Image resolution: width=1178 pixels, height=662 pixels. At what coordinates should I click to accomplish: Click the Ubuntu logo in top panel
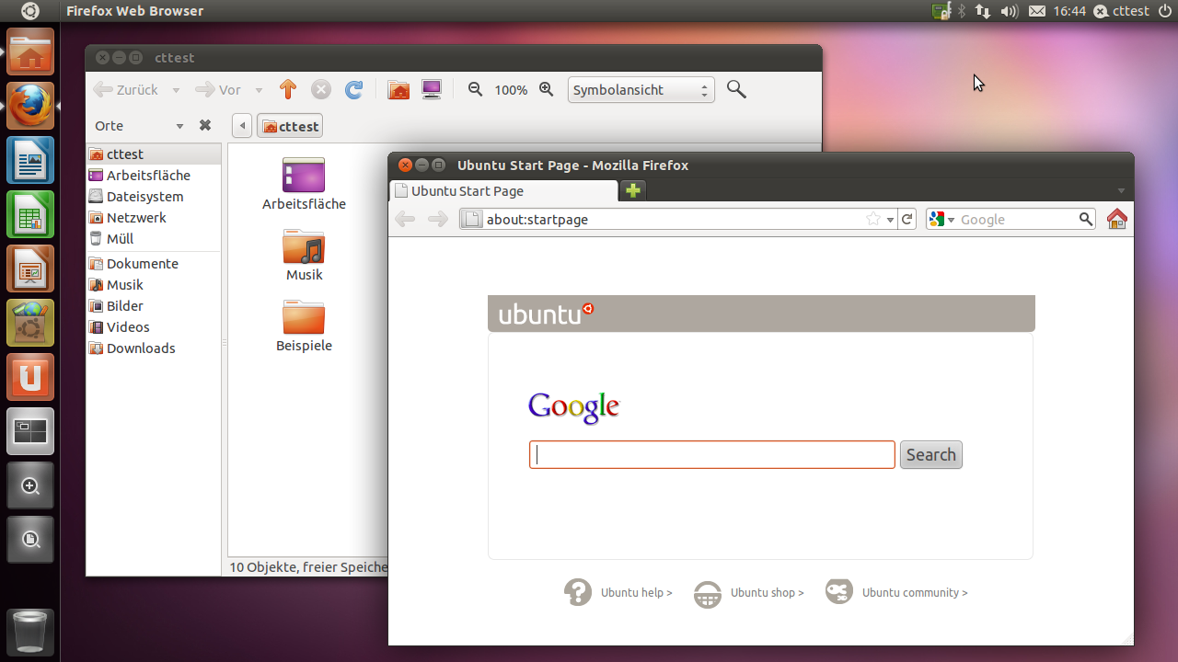pyautogui.click(x=30, y=11)
